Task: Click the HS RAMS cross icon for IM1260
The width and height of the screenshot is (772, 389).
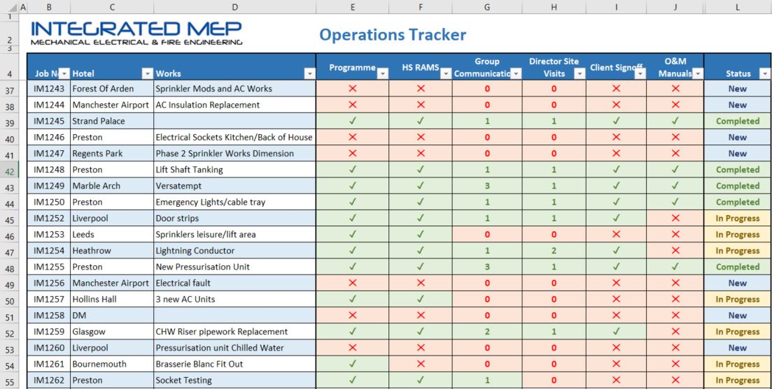Action: 421,348
